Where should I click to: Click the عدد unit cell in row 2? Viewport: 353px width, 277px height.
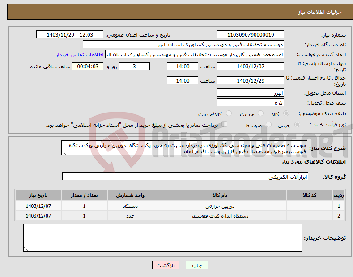[130, 216]
